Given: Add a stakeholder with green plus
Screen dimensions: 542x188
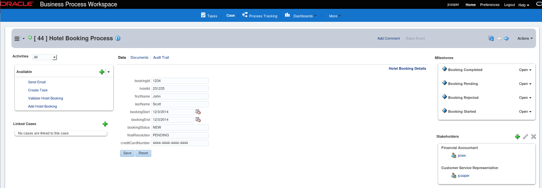Looking at the screenshot, I should (517, 137).
